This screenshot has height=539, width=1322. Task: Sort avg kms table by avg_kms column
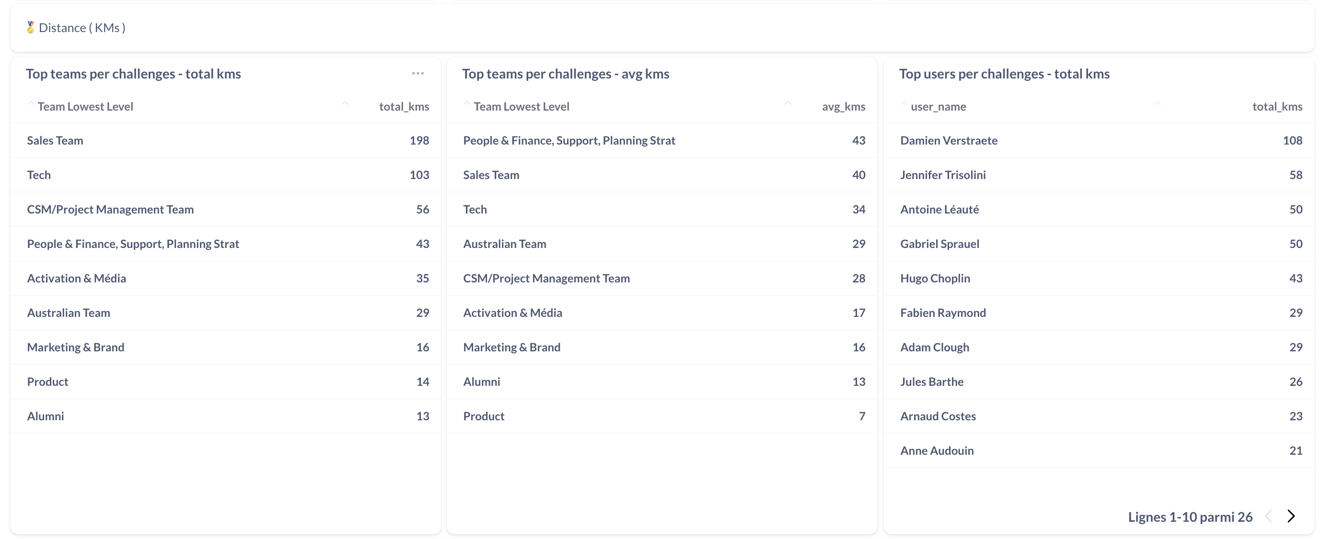click(x=843, y=107)
